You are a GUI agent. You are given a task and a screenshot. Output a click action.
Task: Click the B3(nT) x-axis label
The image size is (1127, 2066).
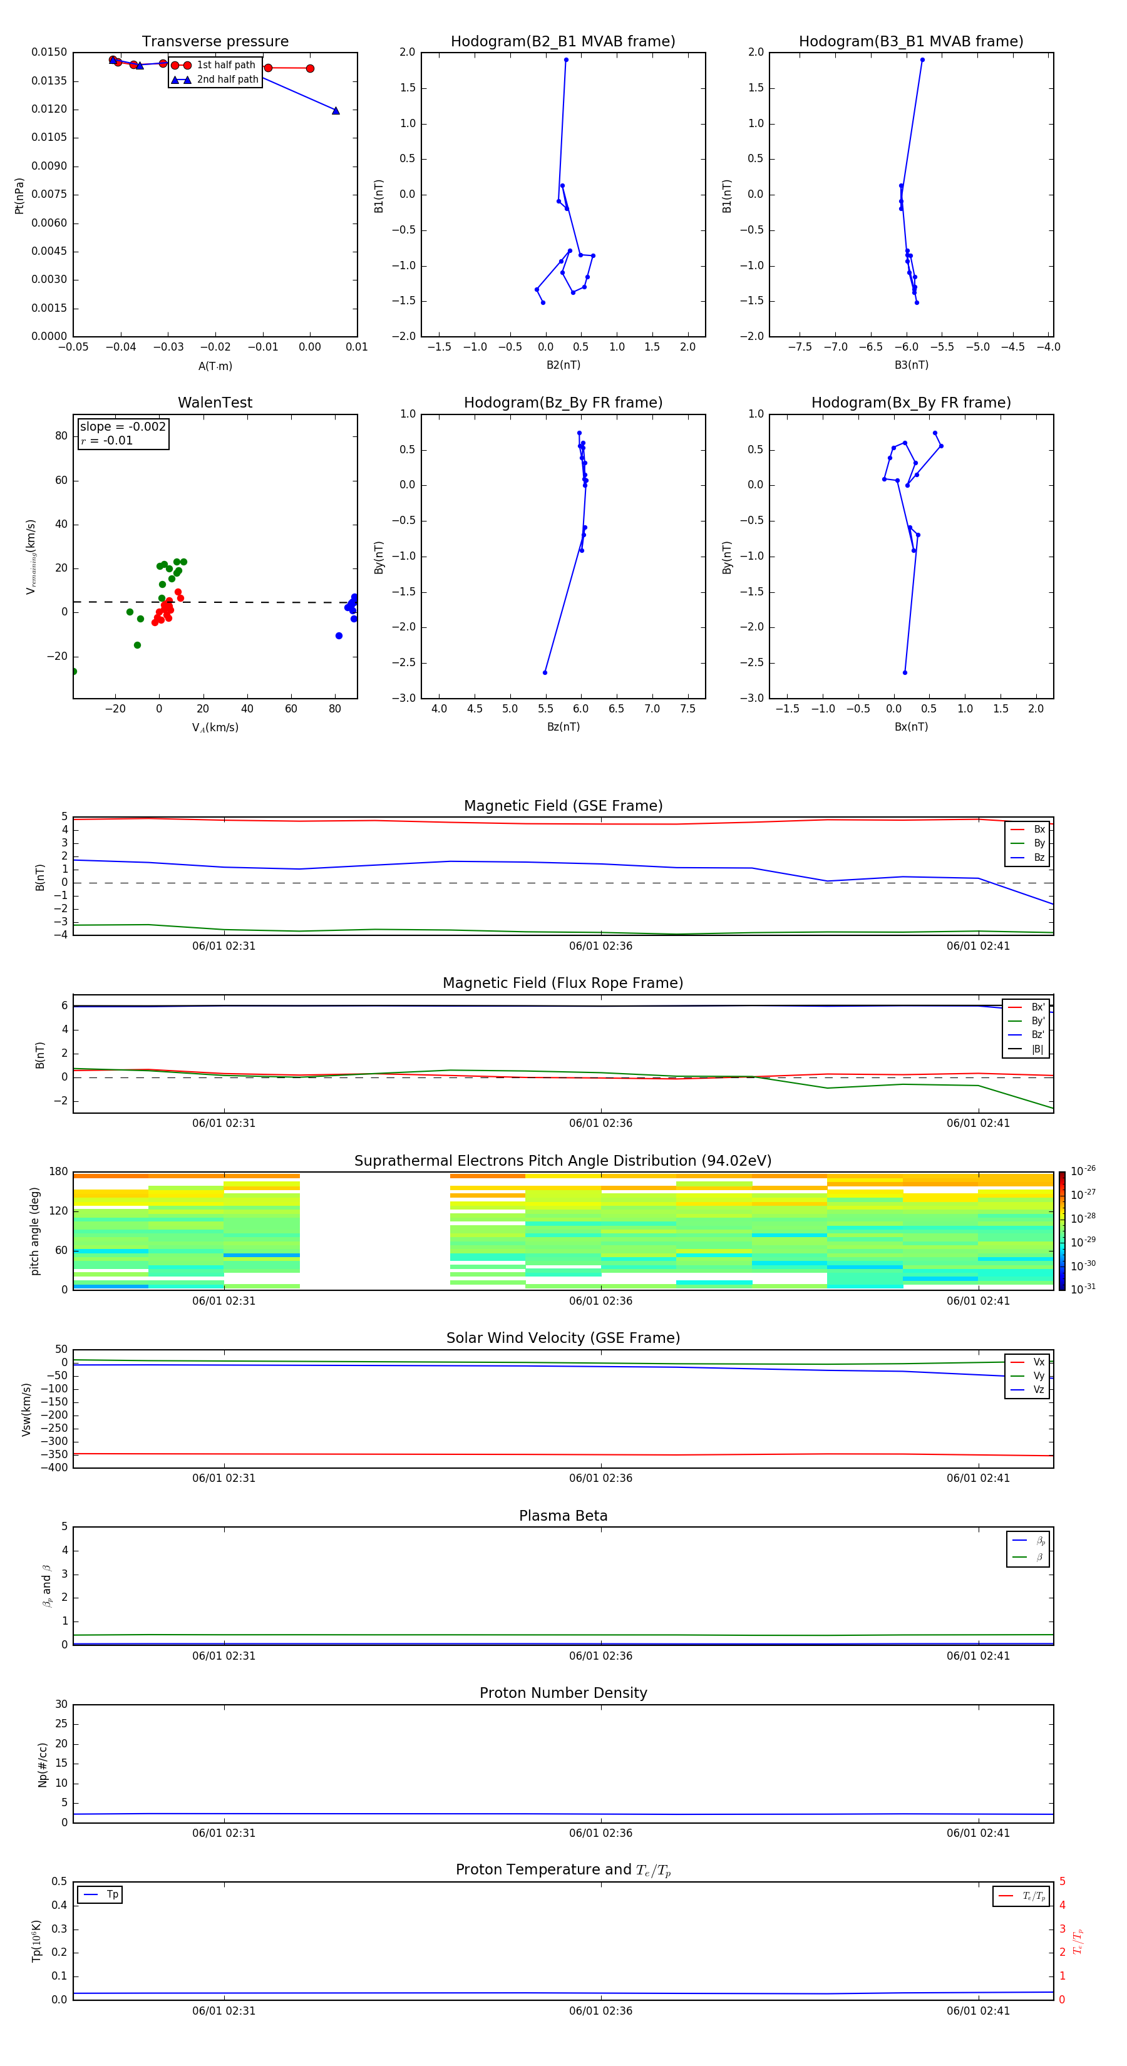[911, 365]
